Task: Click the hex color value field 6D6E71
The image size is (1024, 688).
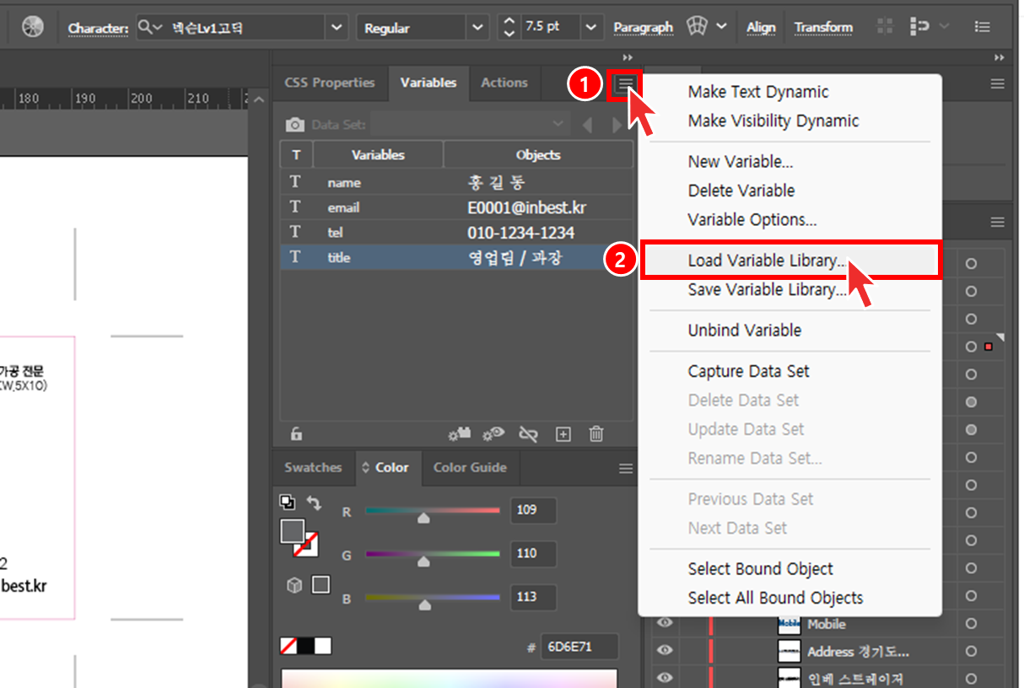Action: coord(579,647)
